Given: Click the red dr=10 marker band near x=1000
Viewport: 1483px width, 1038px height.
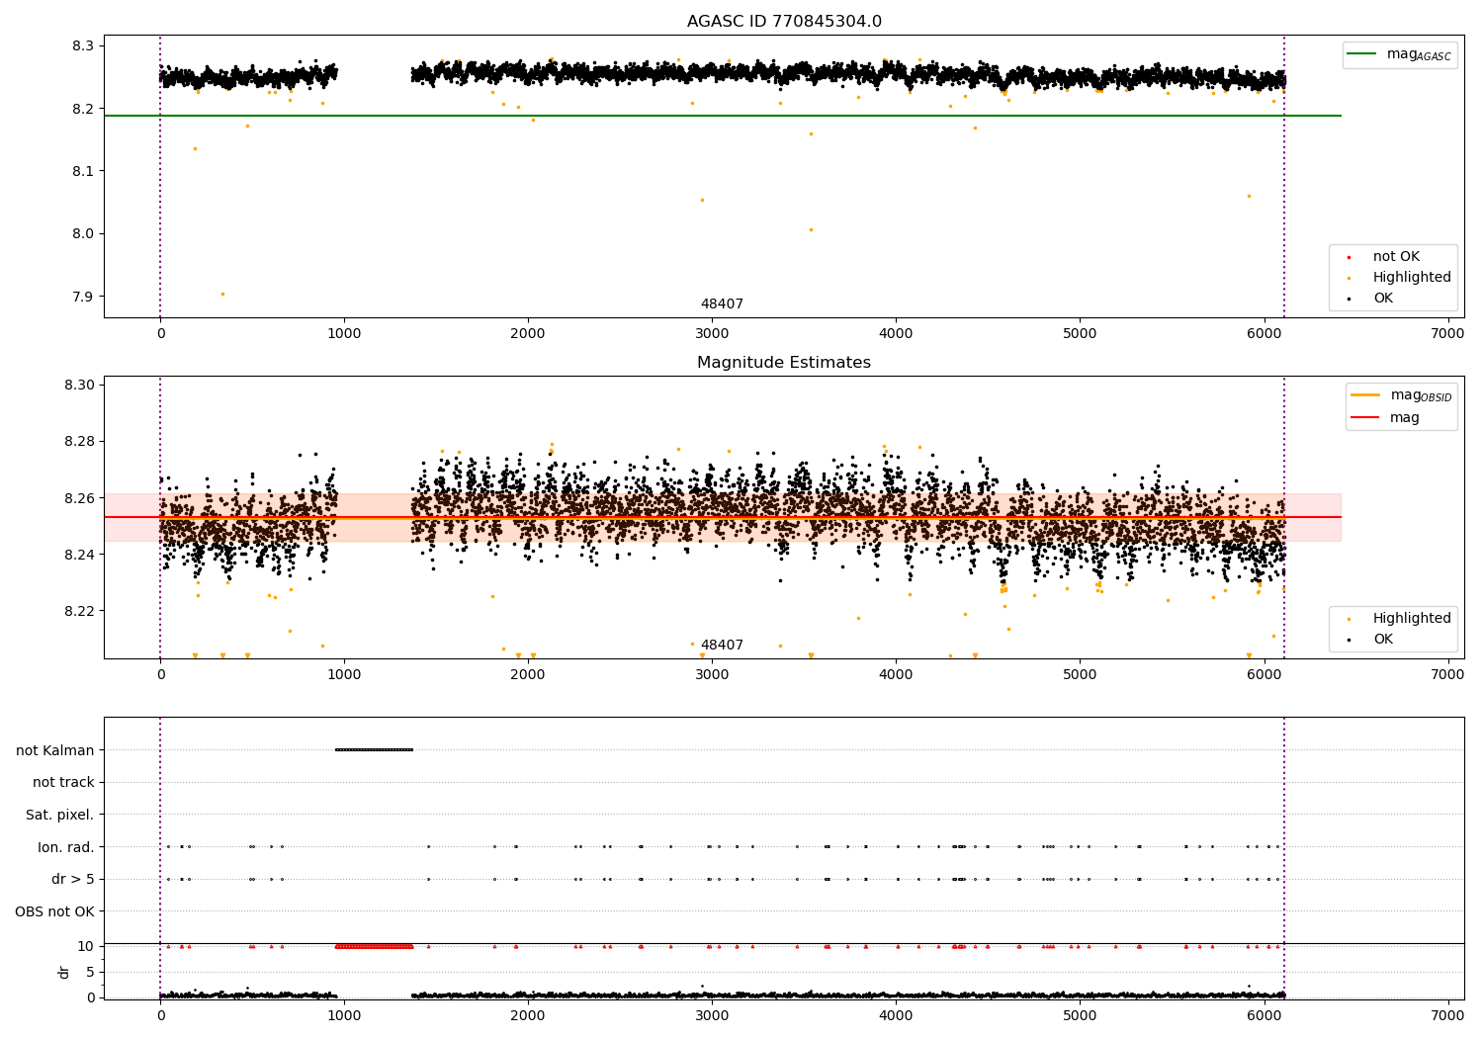Looking at the screenshot, I should click(374, 946).
